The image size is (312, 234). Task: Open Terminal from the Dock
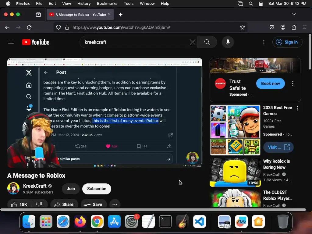tap(165, 221)
